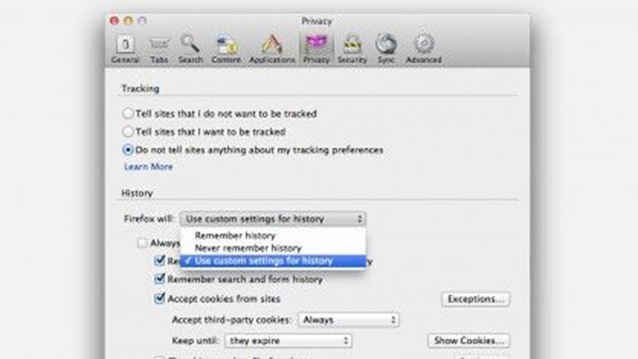Open the Advanced gear icon
This screenshot has width=638, height=359.
tap(424, 48)
